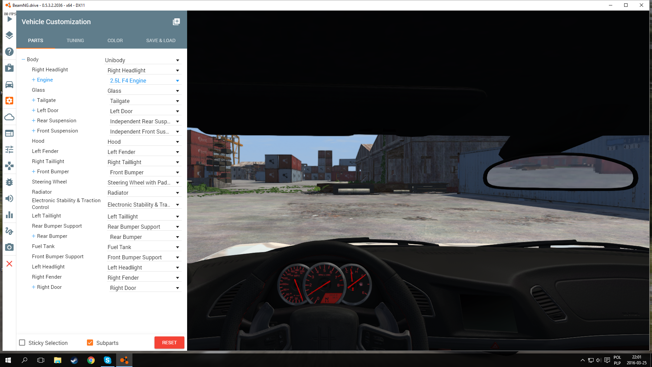Show hidden system tray icons

pyautogui.click(x=583, y=360)
